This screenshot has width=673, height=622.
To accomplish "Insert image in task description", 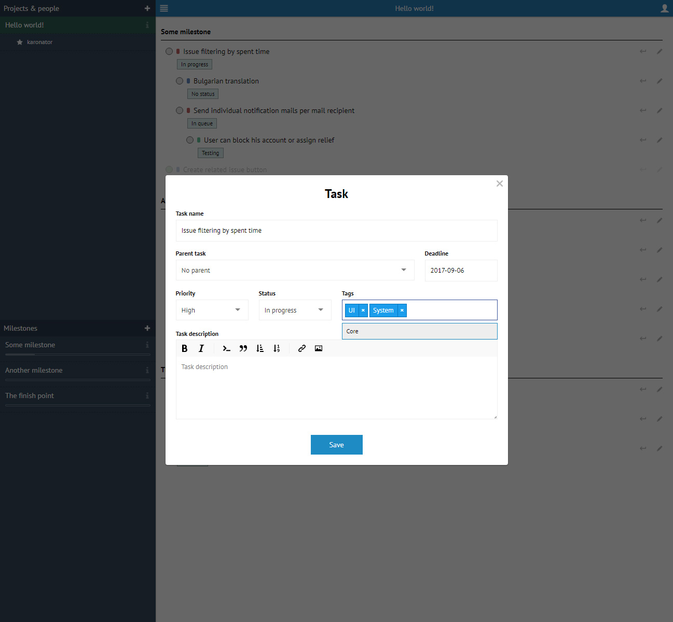I will coord(319,348).
